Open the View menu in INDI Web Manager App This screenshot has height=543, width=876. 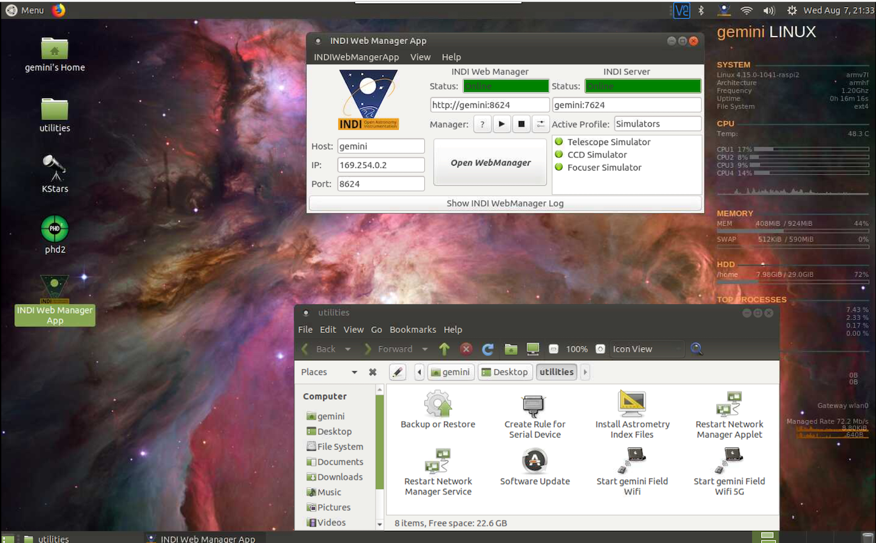420,57
